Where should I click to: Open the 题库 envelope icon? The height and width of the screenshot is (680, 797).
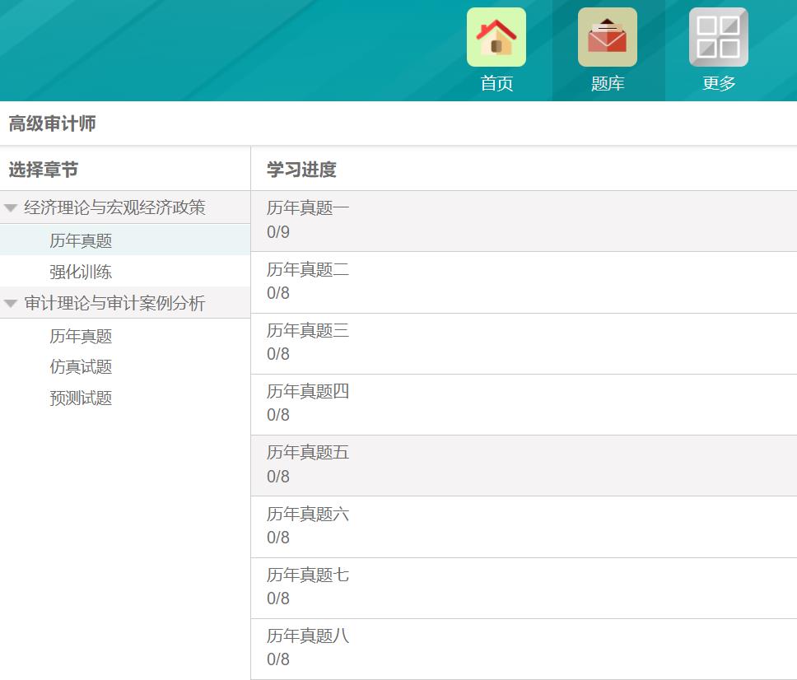(x=607, y=37)
